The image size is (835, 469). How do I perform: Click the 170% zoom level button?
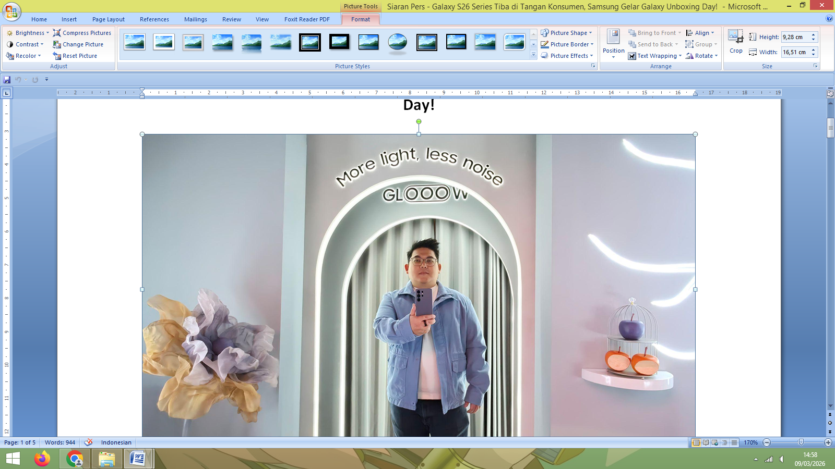click(751, 442)
